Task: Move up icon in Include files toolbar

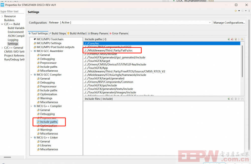Action: (239, 99)
